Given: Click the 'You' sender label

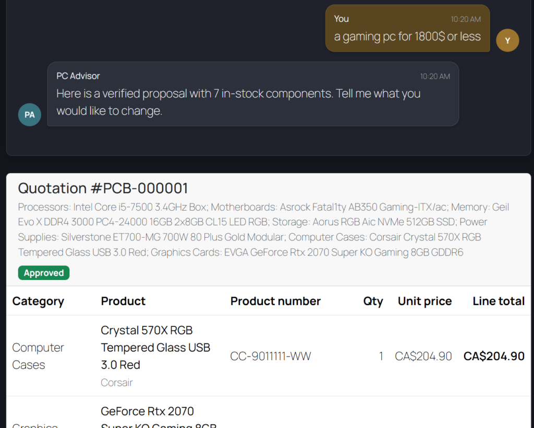Looking at the screenshot, I should [x=341, y=19].
